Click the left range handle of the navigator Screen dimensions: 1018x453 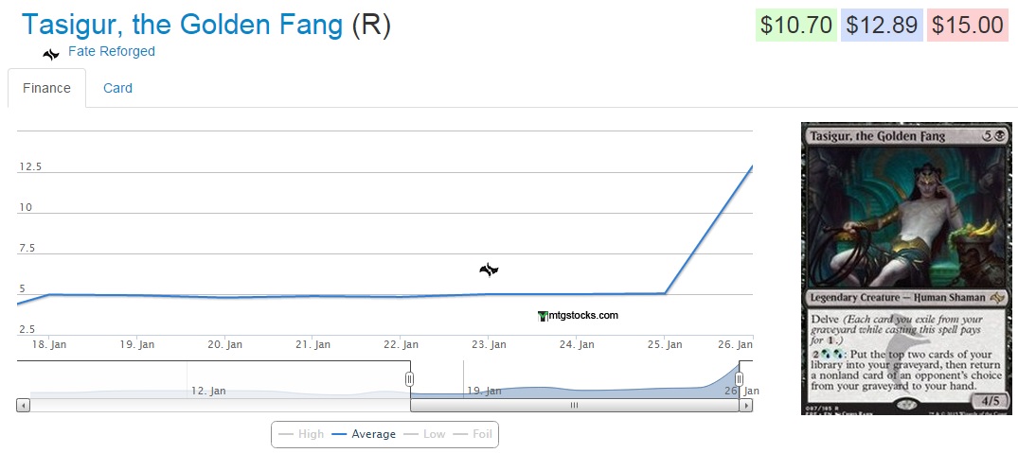click(410, 379)
